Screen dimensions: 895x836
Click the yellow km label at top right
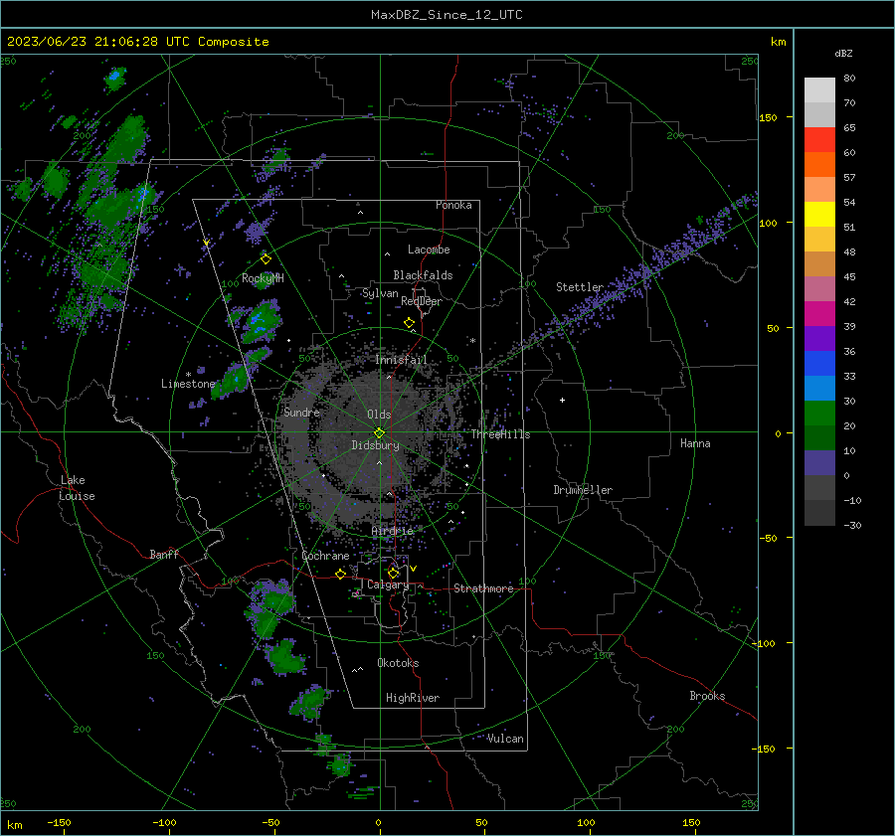(778, 42)
